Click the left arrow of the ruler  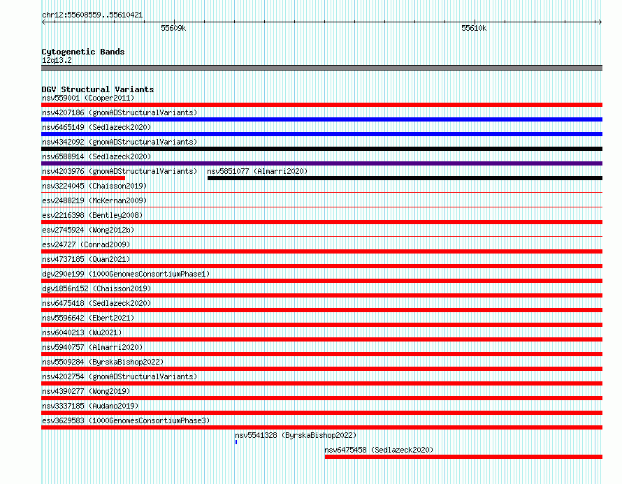43,22
